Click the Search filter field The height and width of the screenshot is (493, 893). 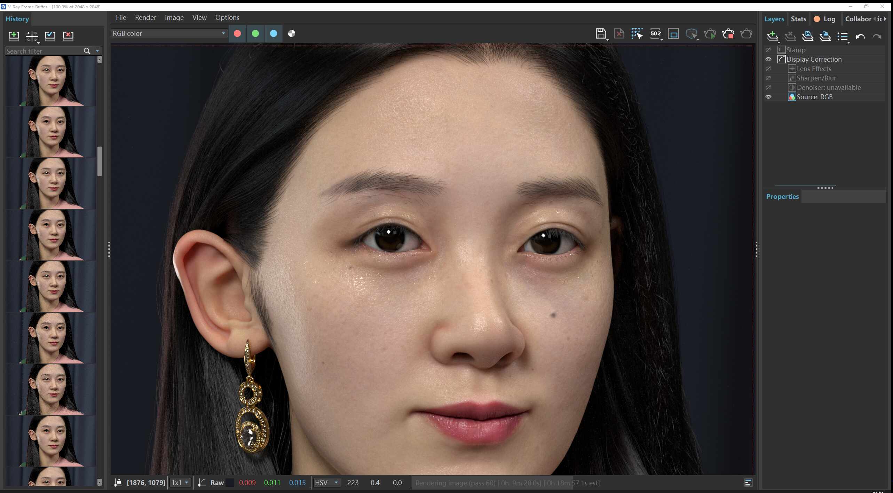coord(44,51)
